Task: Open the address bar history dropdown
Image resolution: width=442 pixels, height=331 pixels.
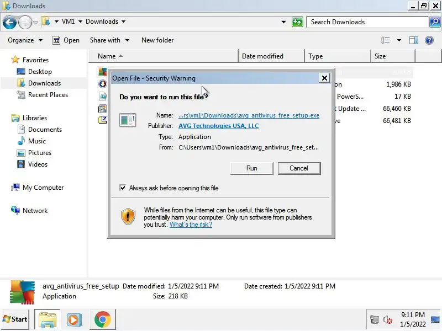Action: click(x=283, y=22)
